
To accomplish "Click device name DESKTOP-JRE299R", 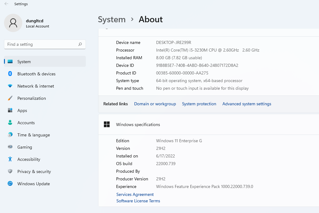I will click(174, 42).
